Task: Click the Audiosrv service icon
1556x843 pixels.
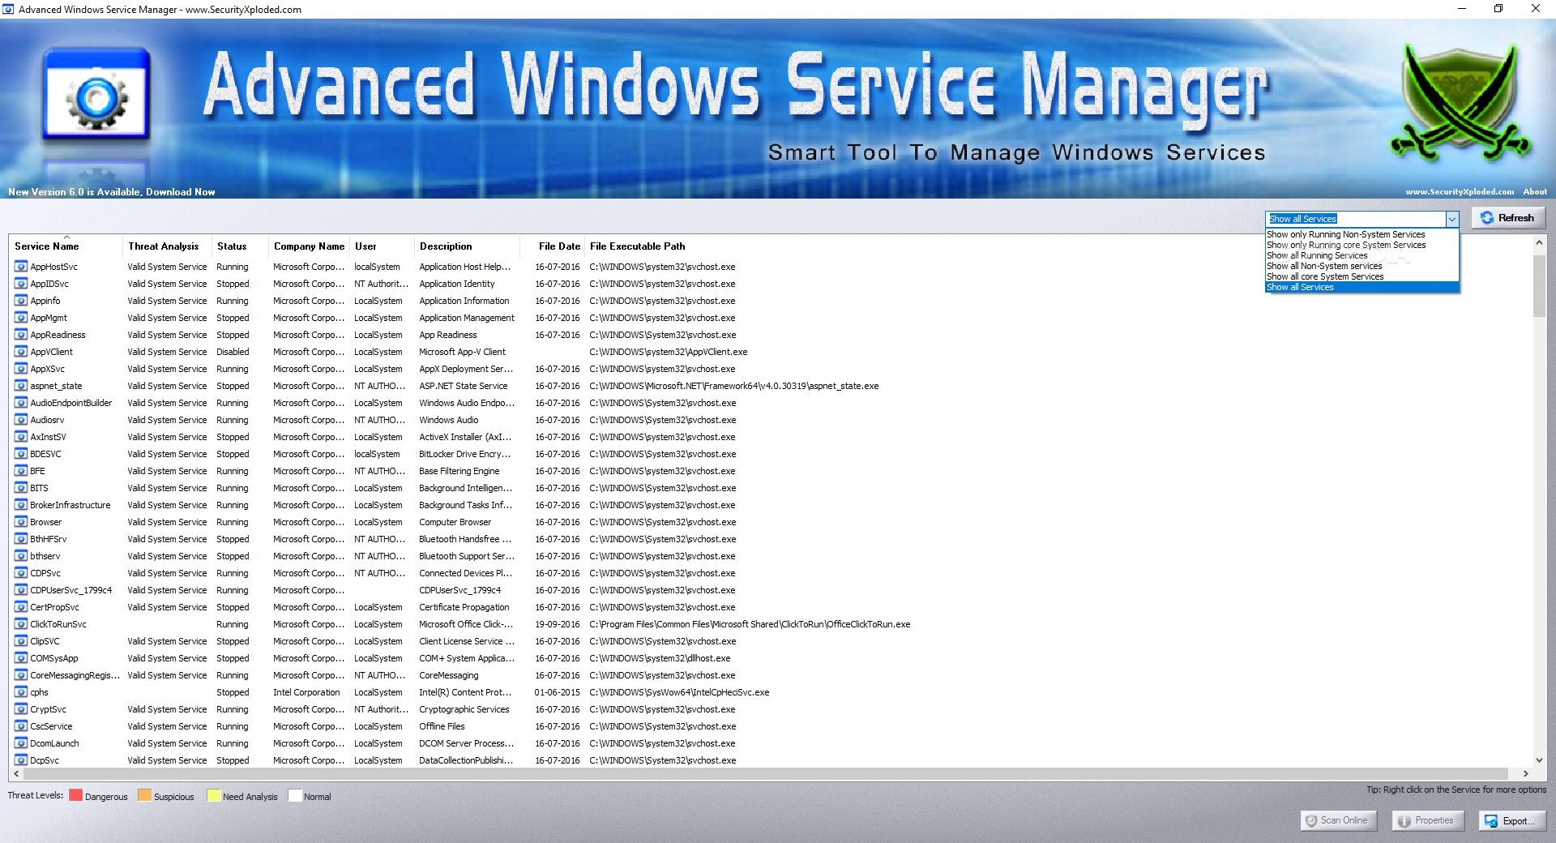Action: [x=21, y=419]
